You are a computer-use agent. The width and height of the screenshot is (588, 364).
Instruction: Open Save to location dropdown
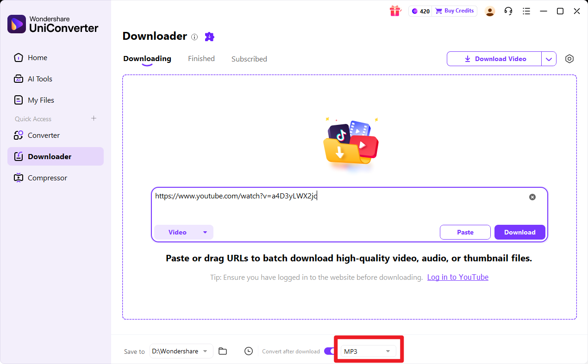(x=181, y=352)
